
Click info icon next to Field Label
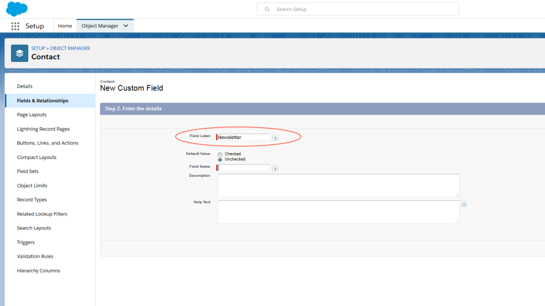(275, 138)
